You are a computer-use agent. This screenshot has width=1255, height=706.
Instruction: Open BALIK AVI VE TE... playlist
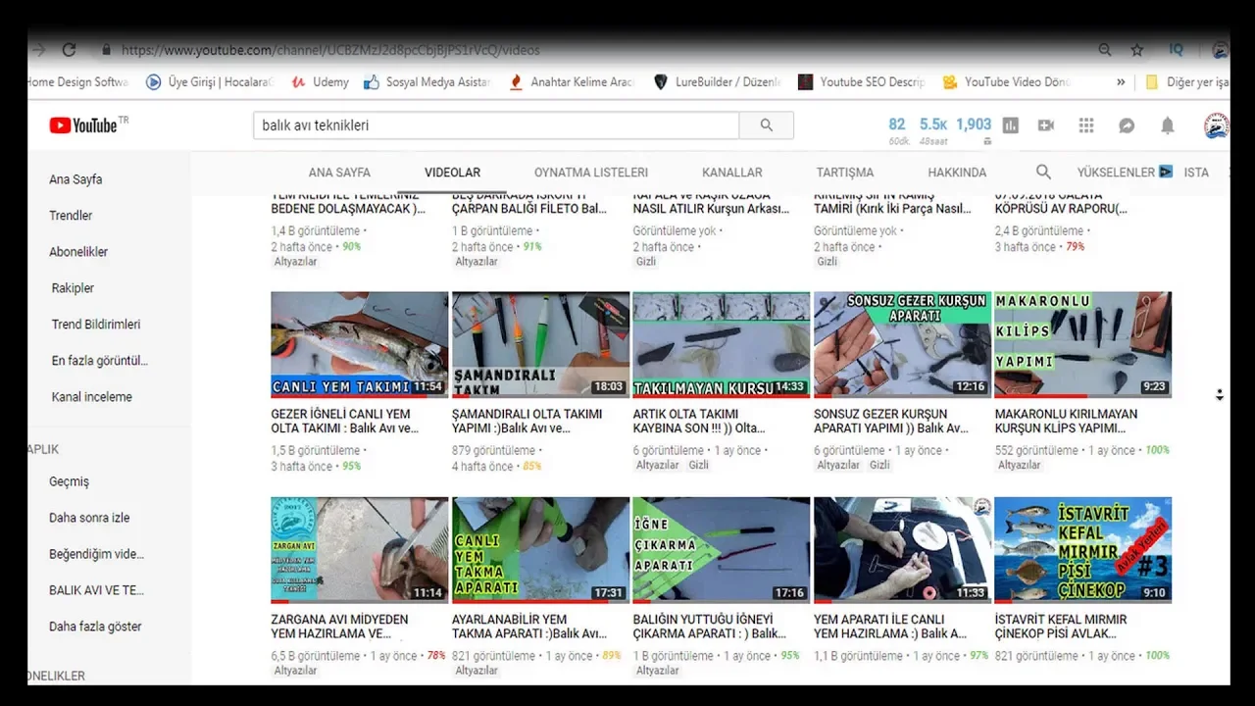(x=96, y=590)
